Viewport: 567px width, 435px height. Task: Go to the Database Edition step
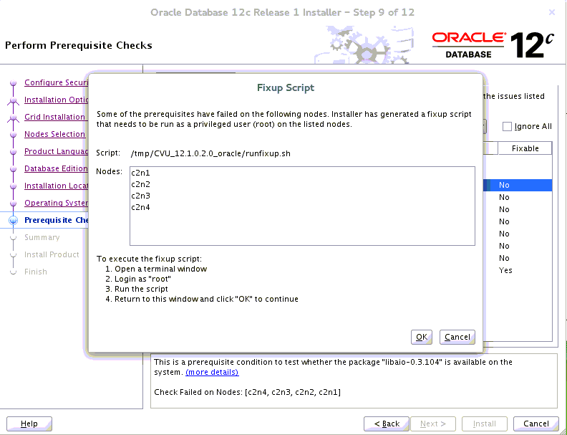click(56, 168)
